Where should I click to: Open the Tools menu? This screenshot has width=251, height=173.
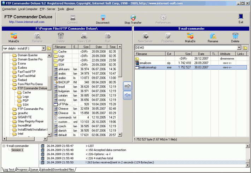61,9
